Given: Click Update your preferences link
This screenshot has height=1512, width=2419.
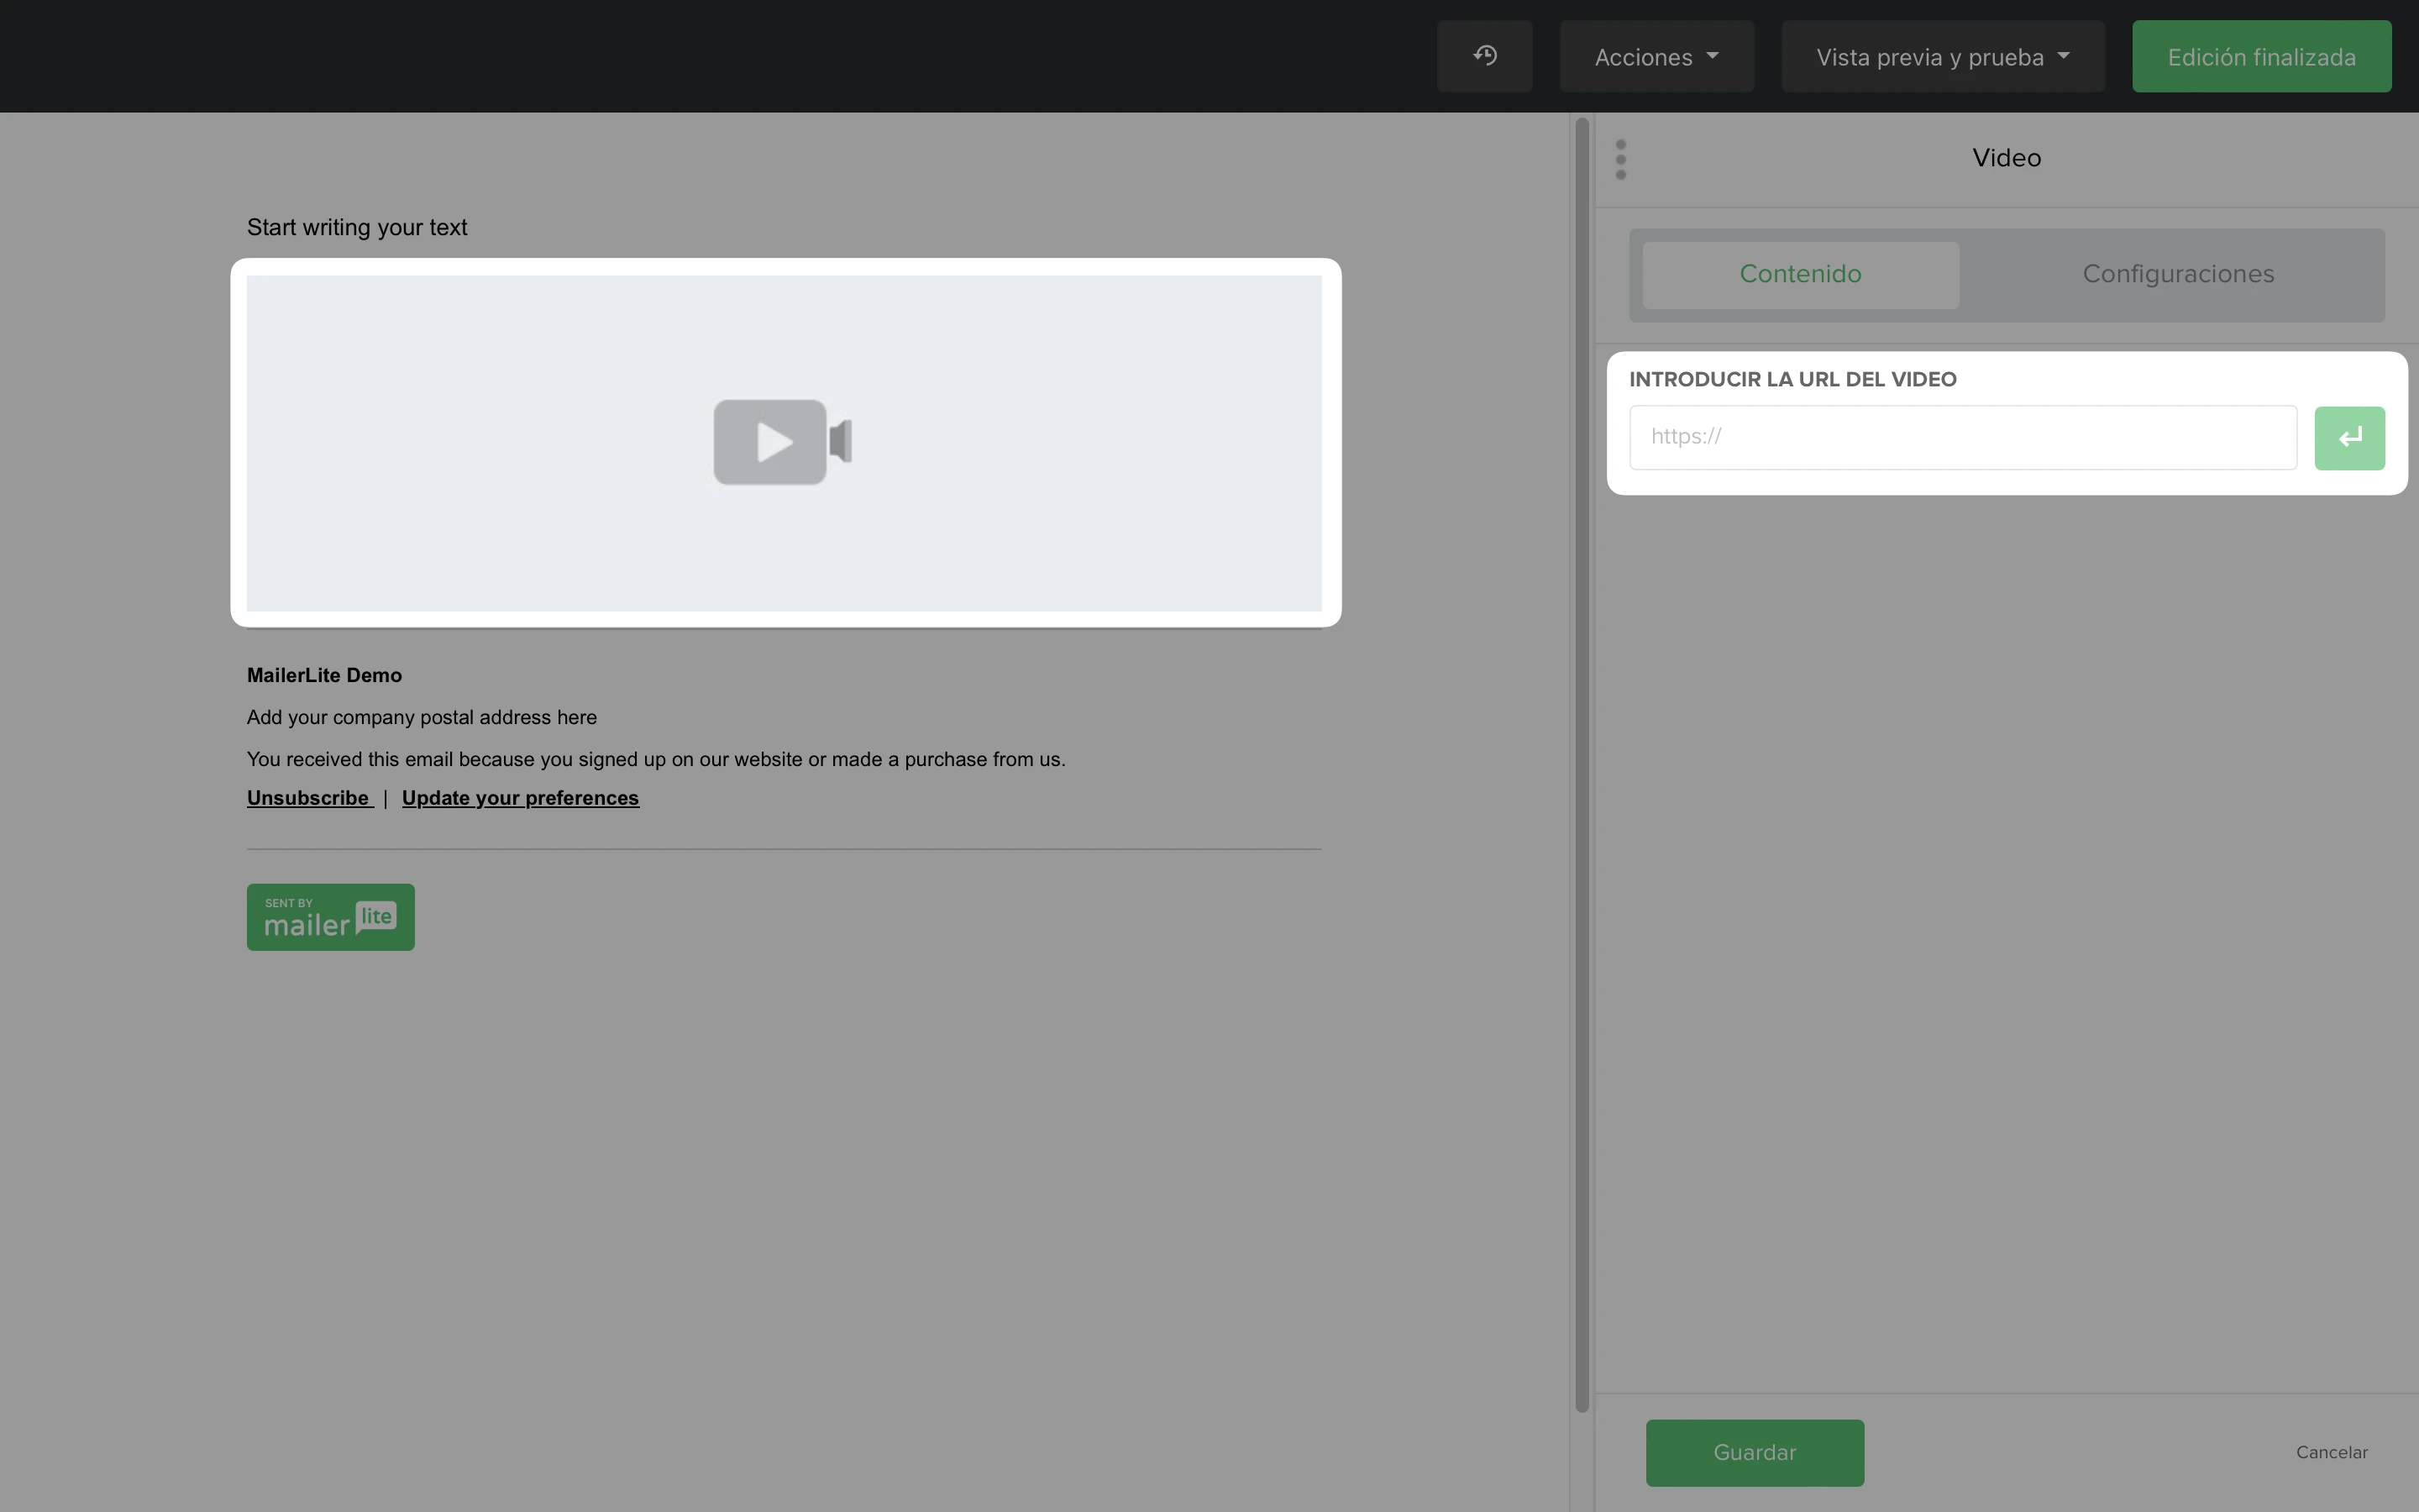Looking at the screenshot, I should [x=520, y=798].
